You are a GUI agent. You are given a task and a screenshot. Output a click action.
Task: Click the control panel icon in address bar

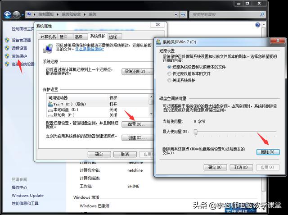(29, 14)
